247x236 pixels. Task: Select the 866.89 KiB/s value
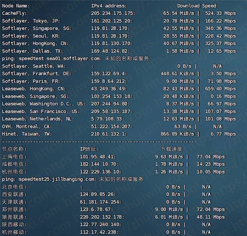click(x=178, y=134)
